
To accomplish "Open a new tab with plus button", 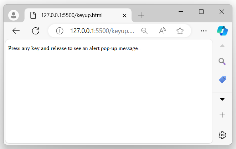I will click(141, 15).
